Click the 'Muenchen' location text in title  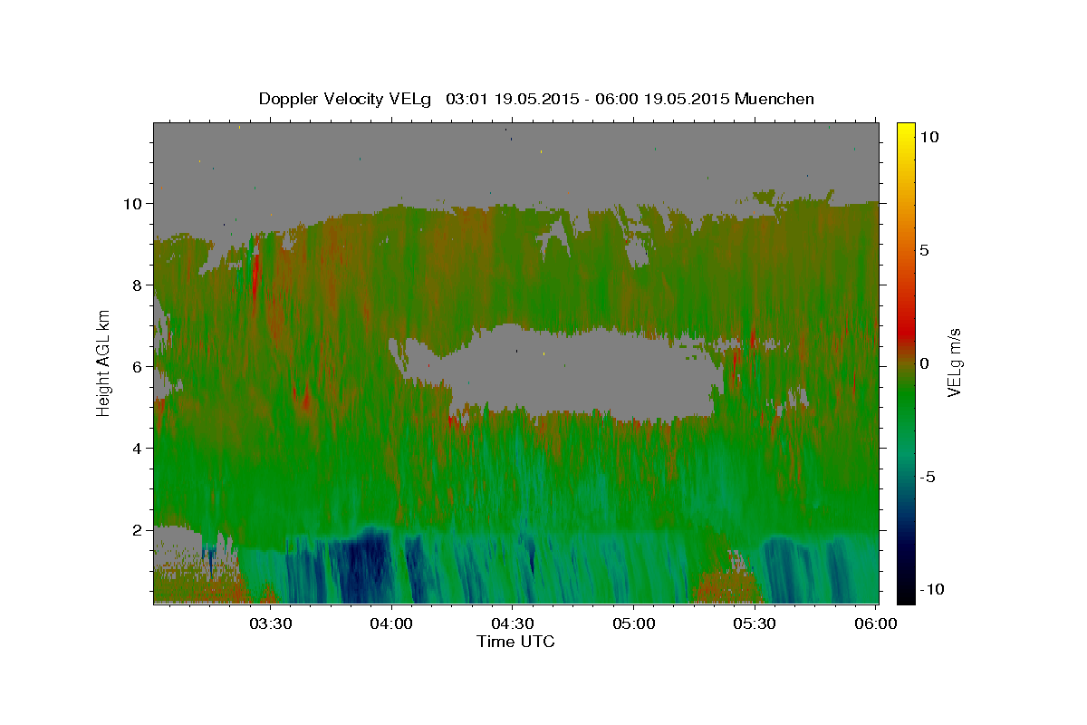774,99
